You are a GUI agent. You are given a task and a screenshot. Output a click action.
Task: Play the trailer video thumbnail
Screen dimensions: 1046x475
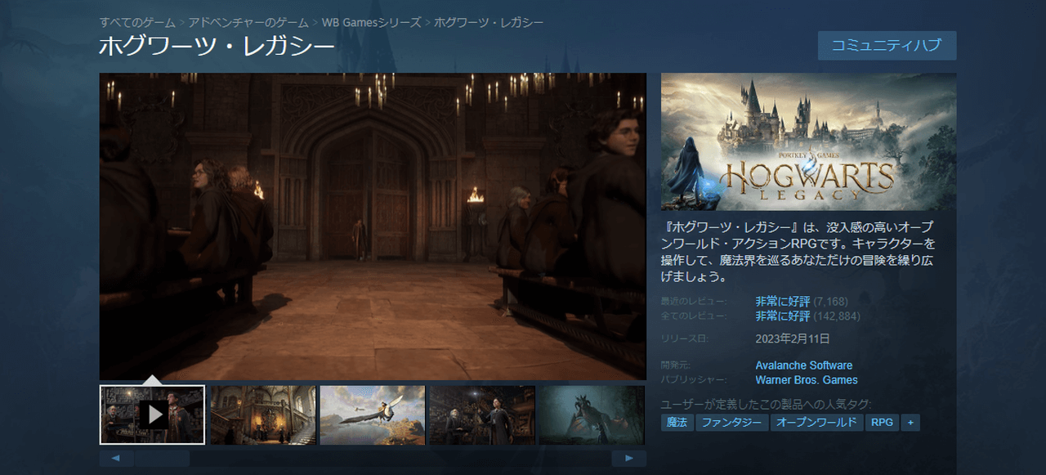[x=153, y=415]
